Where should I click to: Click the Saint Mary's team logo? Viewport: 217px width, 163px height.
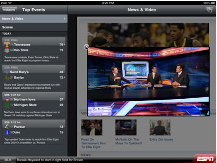coord(7,72)
